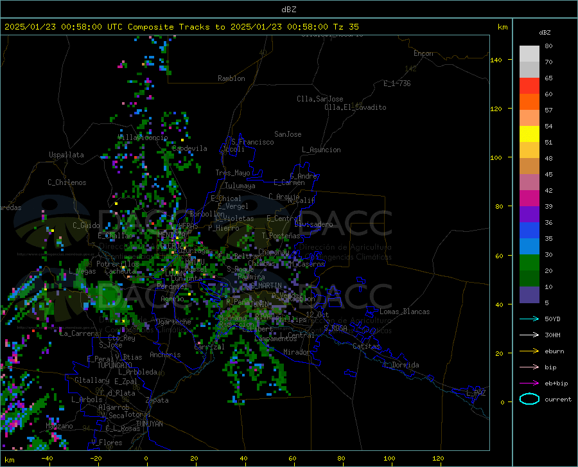Click the Clla.El_Cavadito label
This screenshot has height=467, width=578.
click(355, 107)
